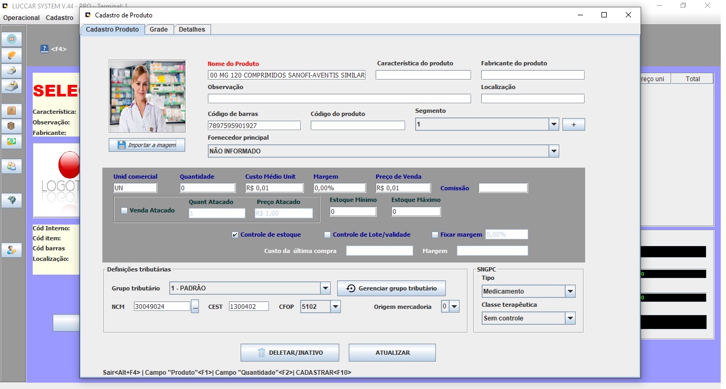This screenshot has width=726, height=389.
Task: Select the package box icon in the sidebar
Action: pyautogui.click(x=12, y=110)
